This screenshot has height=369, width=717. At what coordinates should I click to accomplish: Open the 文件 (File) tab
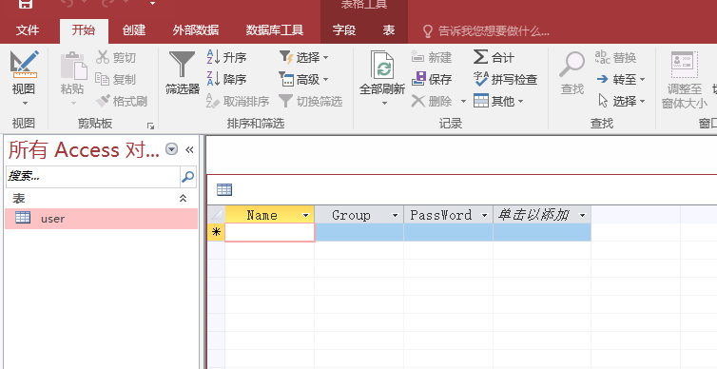tap(28, 30)
